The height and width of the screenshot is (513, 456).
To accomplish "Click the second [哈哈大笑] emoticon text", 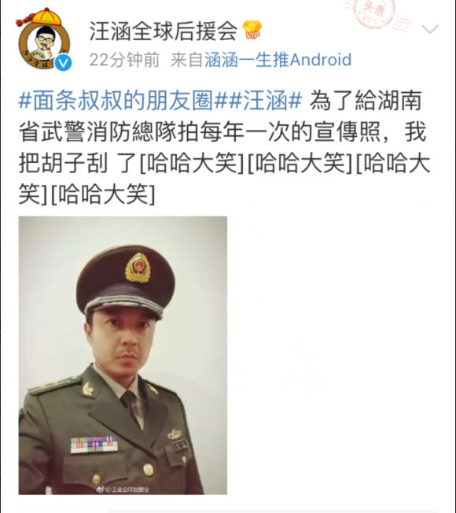I will click(300, 163).
